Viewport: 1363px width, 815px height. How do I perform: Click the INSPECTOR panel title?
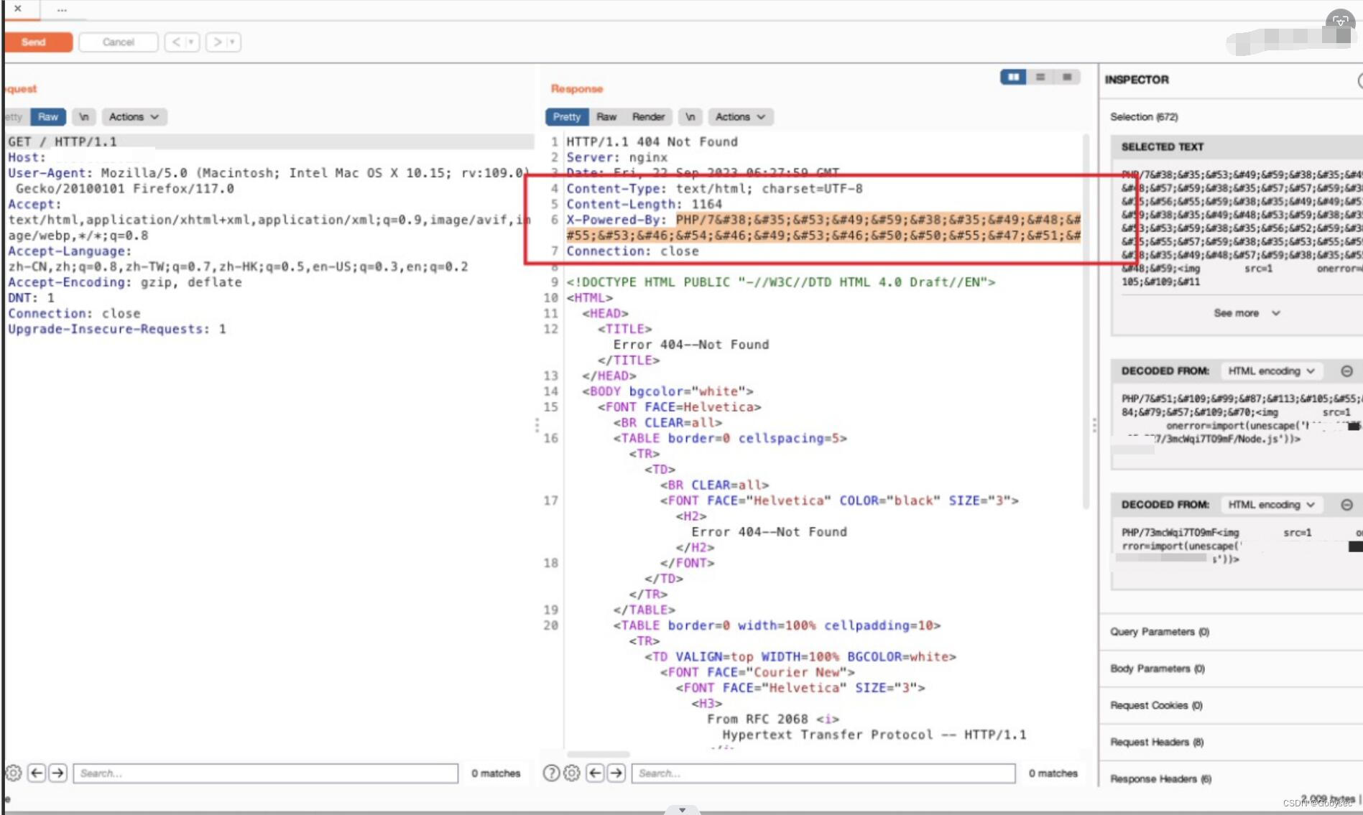coord(1137,80)
